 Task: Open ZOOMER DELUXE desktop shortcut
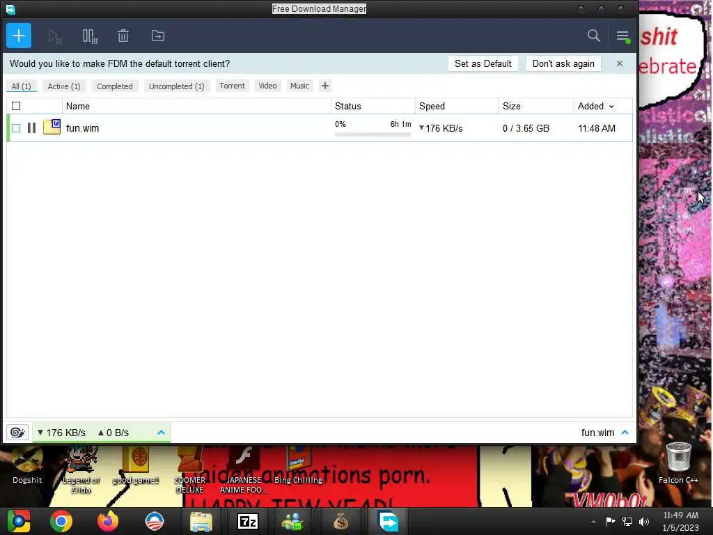click(189, 470)
